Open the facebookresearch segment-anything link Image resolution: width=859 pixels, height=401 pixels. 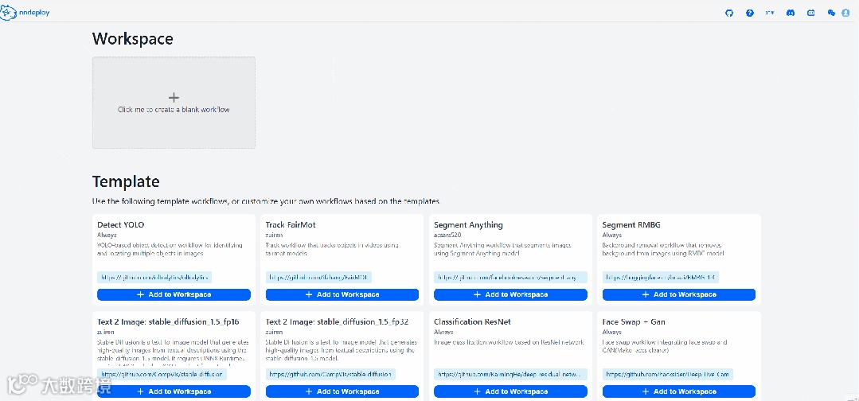(x=510, y=278)
